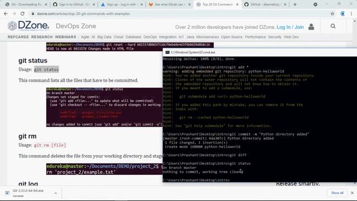Image resolution: width=357 pixels, height=201 pixels.
Task: Open the DZone search magnifier
Action: (x=333, y=26)
